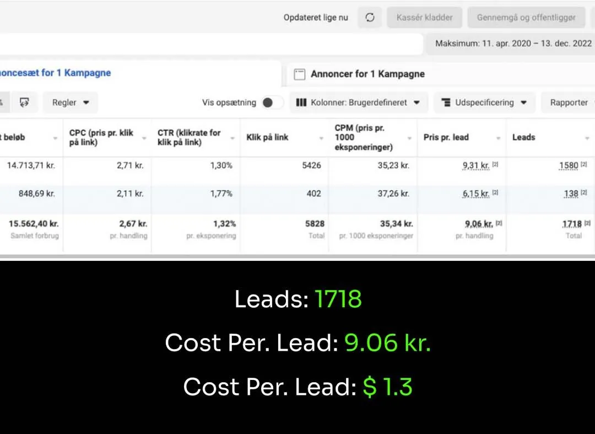The image size is (595, 434).
Task: Open the Rapporter menu
Action: [x=569, y=103]
